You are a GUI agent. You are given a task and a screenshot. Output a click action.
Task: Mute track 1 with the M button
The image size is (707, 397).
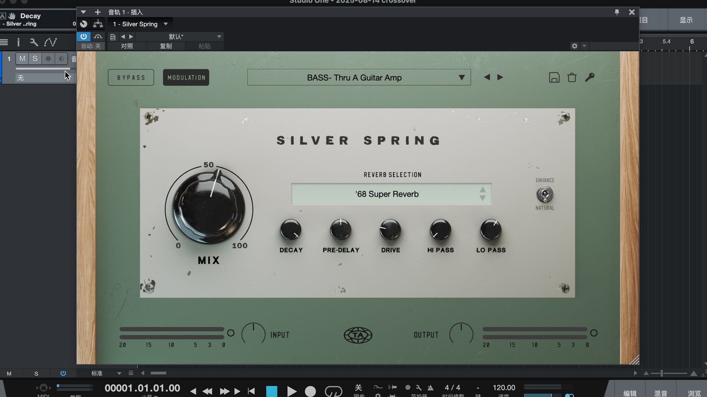pos(22,58)
